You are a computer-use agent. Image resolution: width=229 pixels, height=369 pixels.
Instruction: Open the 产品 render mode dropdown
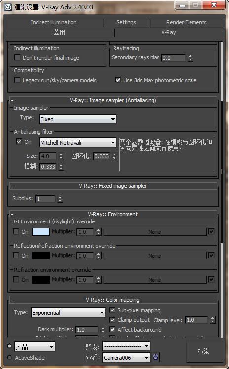click(x=35, y=347)
